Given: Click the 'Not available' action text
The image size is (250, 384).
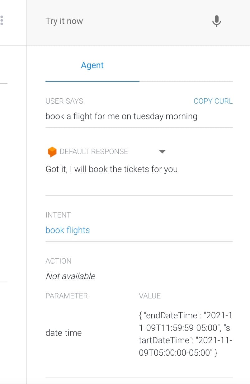Looking at the screenshot, I should pos(70,276).
